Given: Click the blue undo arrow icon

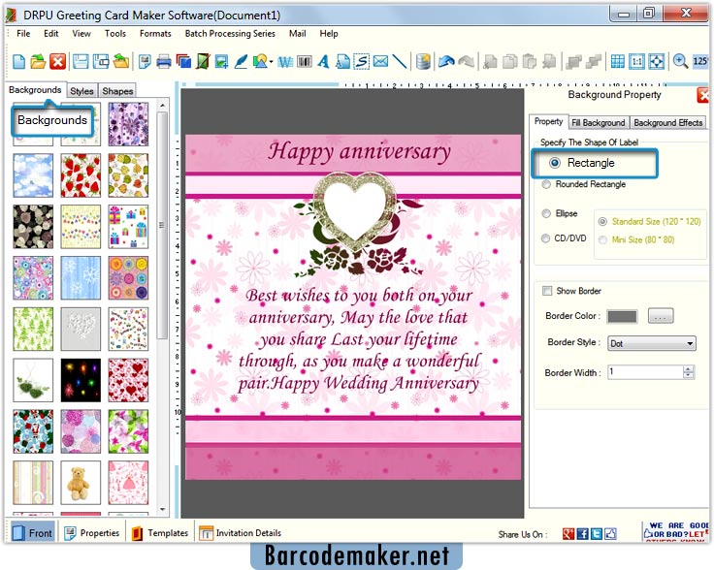Looking at the screenshot, I should pyautogui.click(x=446, y=61).
